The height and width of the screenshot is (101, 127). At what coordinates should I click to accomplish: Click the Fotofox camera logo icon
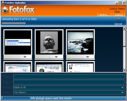point(5,10)
